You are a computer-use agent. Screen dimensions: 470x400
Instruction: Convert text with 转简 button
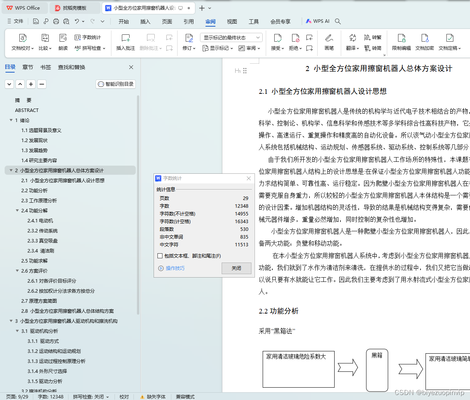coord(373,48)
